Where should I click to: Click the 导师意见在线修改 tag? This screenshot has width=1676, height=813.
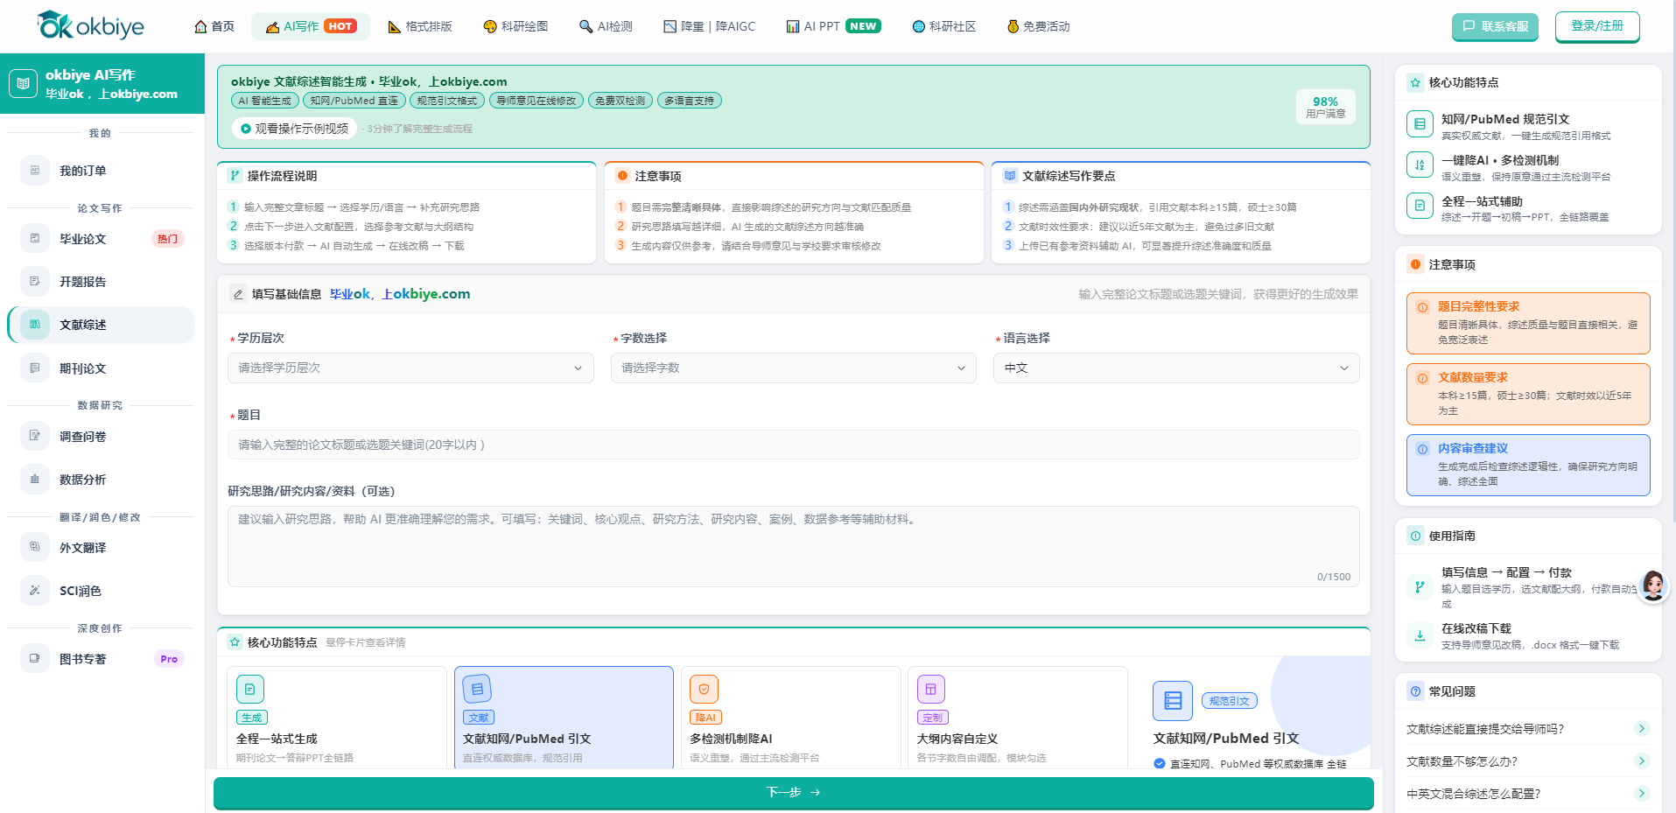point(536,101)
